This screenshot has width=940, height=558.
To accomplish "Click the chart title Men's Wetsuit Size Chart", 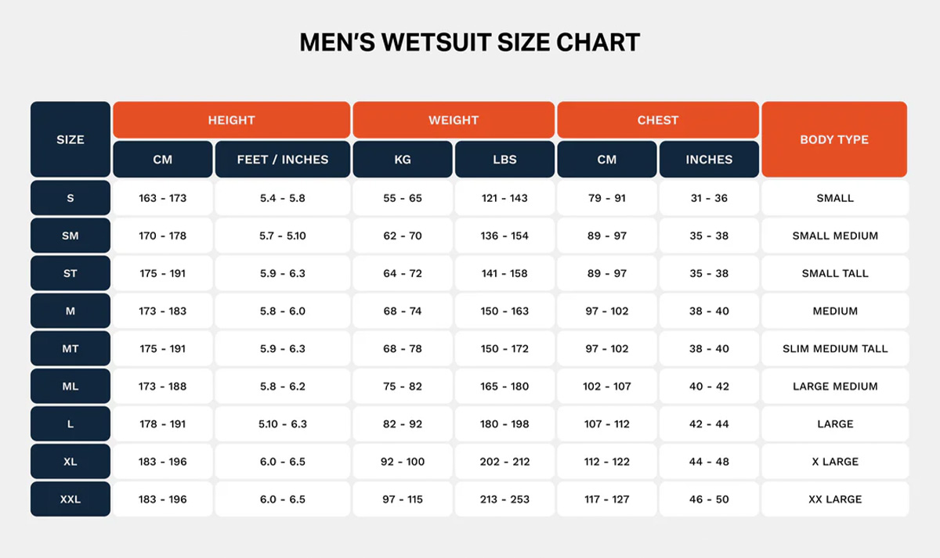I will click(470, 42).
